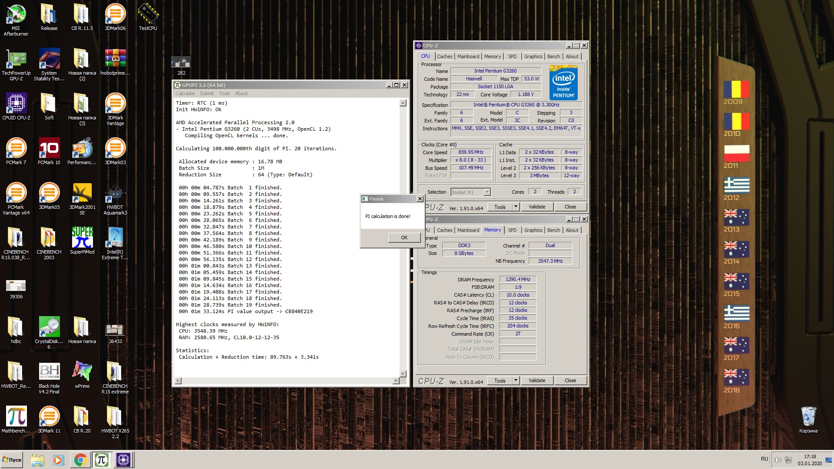Screen dimensions: 834x469
Task: Open the About tab in lower CPU-Z
Action: coord(572,230)
